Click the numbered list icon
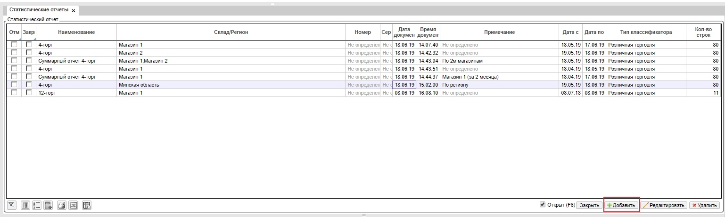 click(37, 205)
